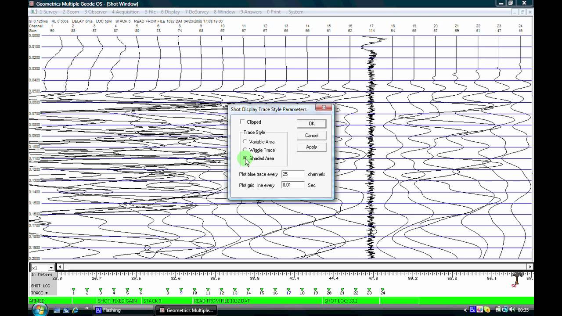Open the 0 Print menu
The image size is (562, 316).
tap(273, 12)
